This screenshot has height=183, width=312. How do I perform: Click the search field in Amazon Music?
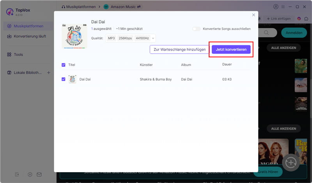268,33
